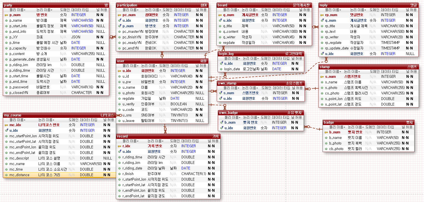
Task: Select the cs_photo row in stamp table
Action: click(369, 93)
